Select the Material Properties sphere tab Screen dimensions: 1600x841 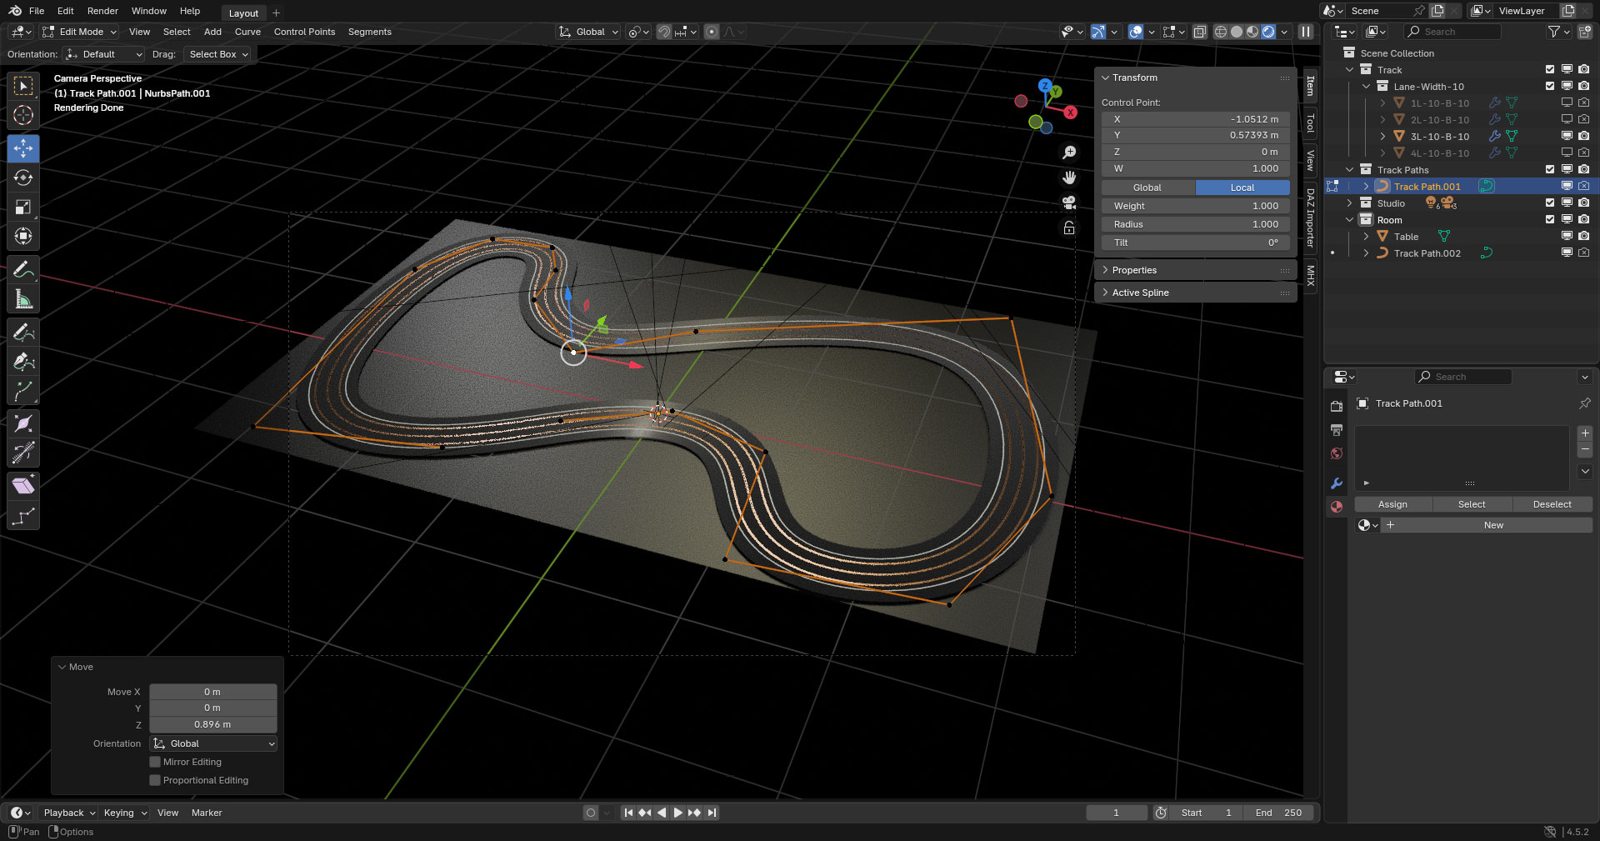pos(1337,507)
